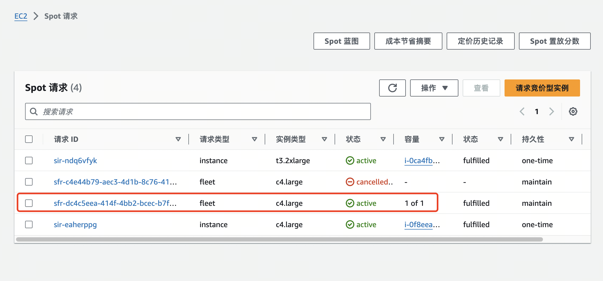Click 请求竞价型实例 orange button
This screenshot has height=281, width=603.
click(542, 88)
